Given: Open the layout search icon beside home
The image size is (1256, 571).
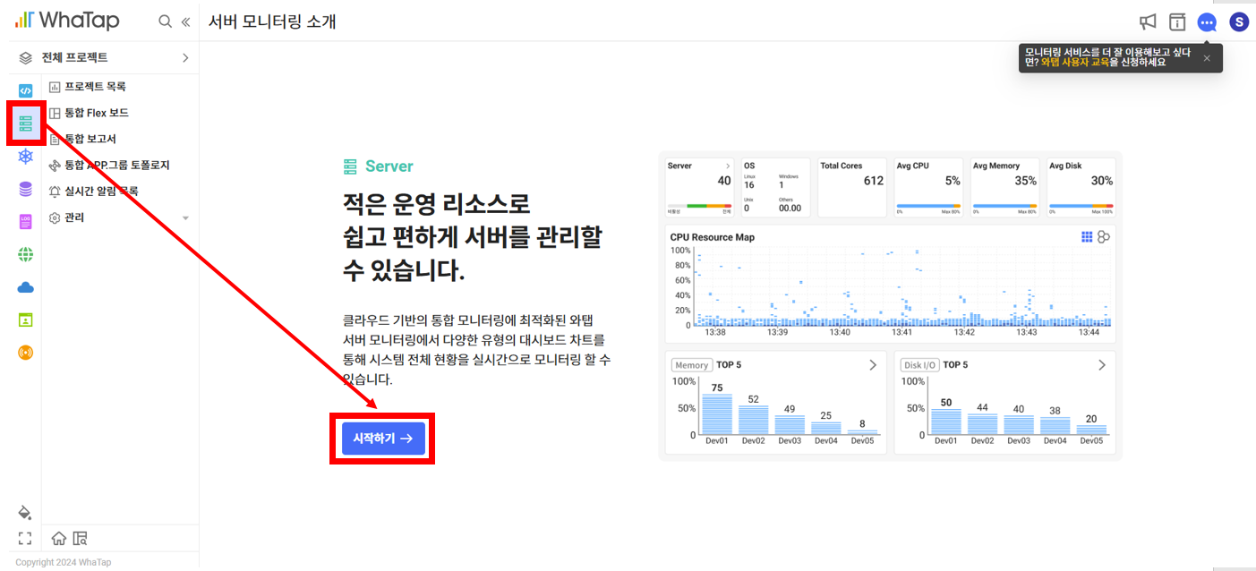Looking at the screenshot, I should (x=80, y=538).
